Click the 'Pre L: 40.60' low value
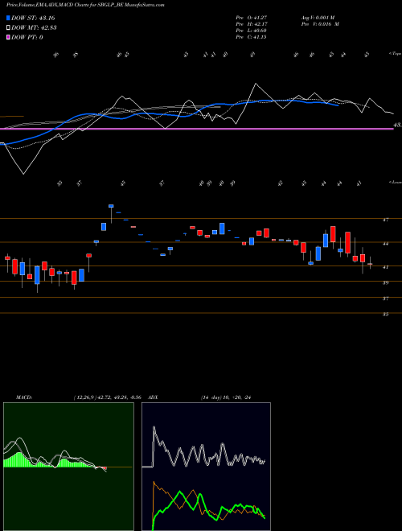 [x=252, y=31]
